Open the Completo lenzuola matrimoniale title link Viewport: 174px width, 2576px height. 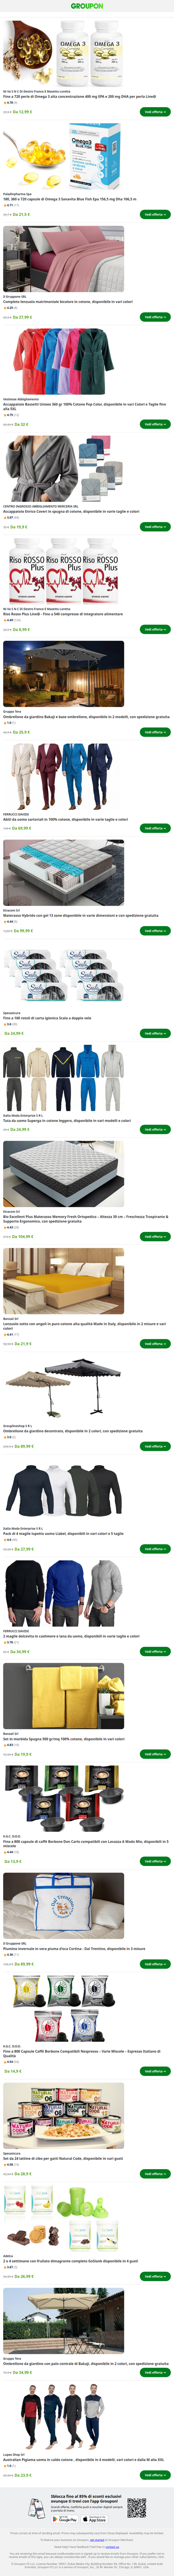(67, 301)
